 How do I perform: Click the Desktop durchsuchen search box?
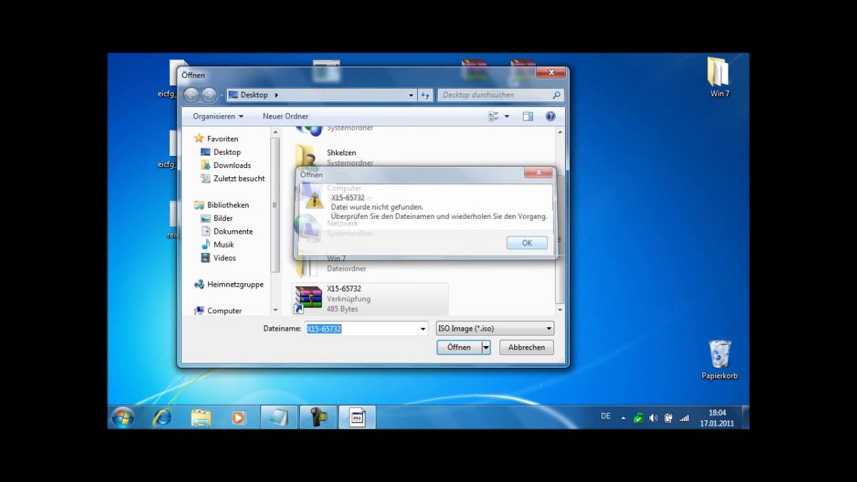pyautogui.click(x=500, y=95)
